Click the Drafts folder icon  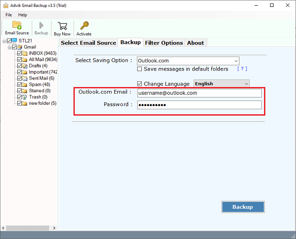tap(25, 66)
